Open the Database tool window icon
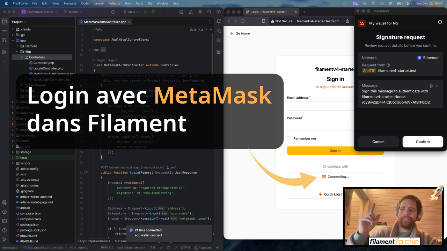The width and height of the screenshot is (447, 251). [x=4, y=202]
